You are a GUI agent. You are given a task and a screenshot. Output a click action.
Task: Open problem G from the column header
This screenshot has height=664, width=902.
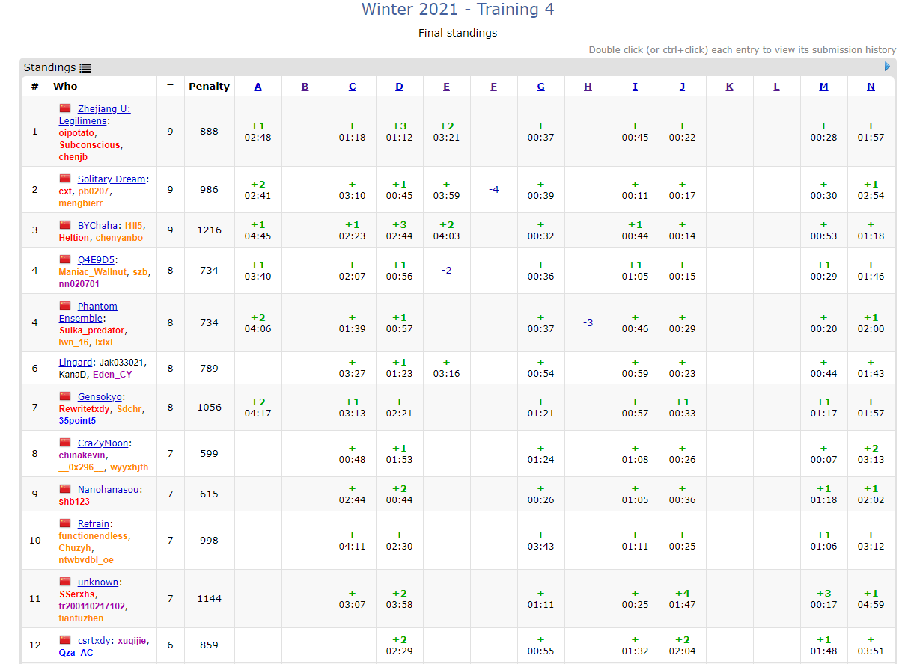coord(540,86)
